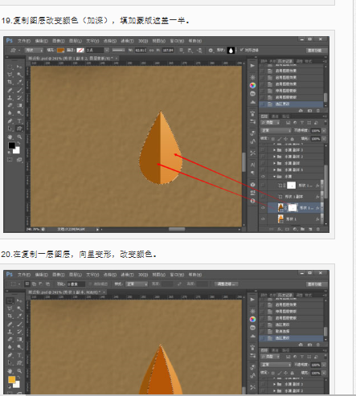
Task: Open 文件 menu in upper Photoshop window
Action: pos(24,41)
